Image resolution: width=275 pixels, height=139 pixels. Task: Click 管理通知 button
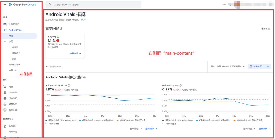coord(265,29)
